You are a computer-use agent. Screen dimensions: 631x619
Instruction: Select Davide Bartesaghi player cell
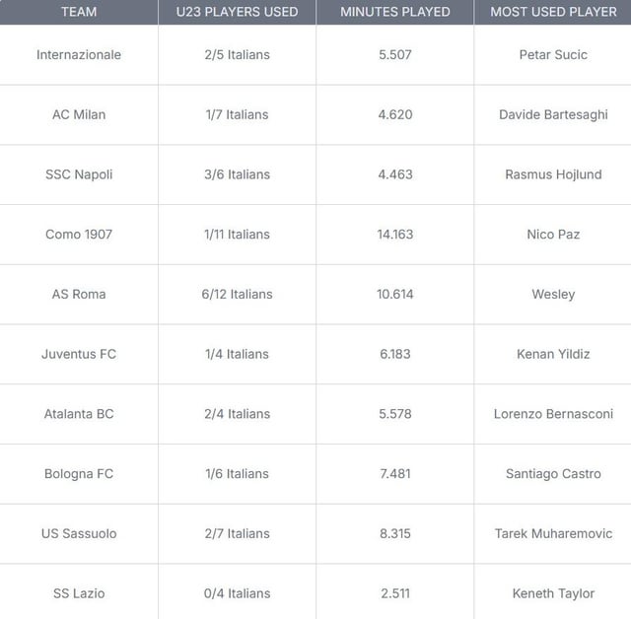coord(553,114)
